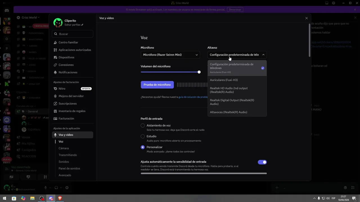
Task: Click the Desactivar Streamer mode button
Action: coord(235,10)
